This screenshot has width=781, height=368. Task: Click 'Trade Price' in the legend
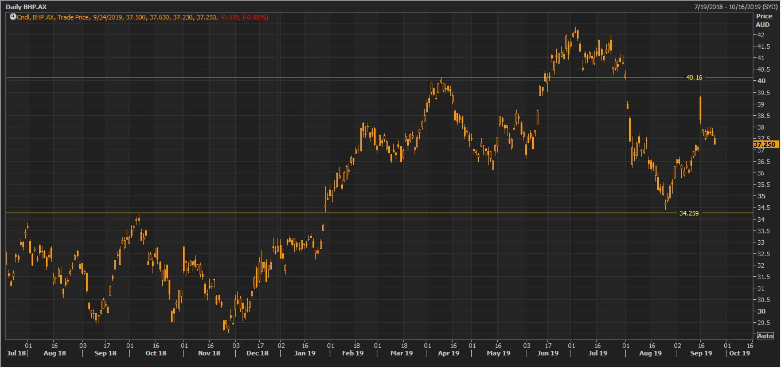[73, 17]
